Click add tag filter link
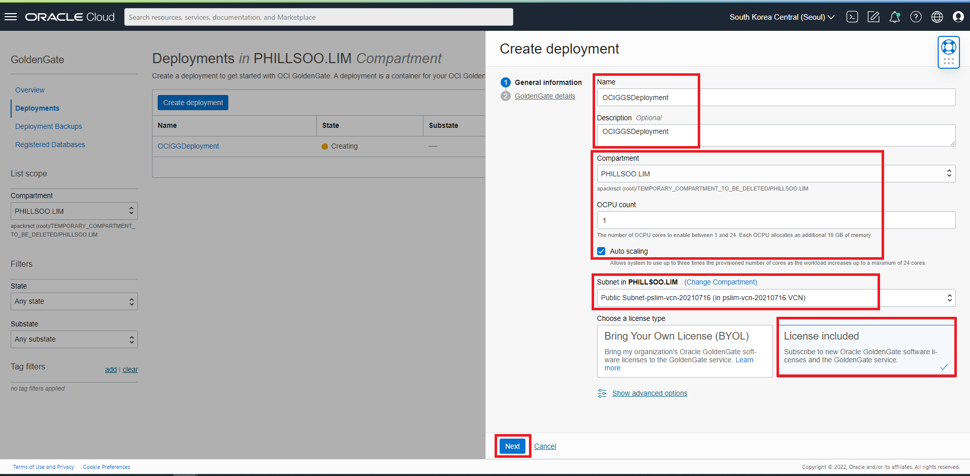970x476 pixels. point(111,369)
